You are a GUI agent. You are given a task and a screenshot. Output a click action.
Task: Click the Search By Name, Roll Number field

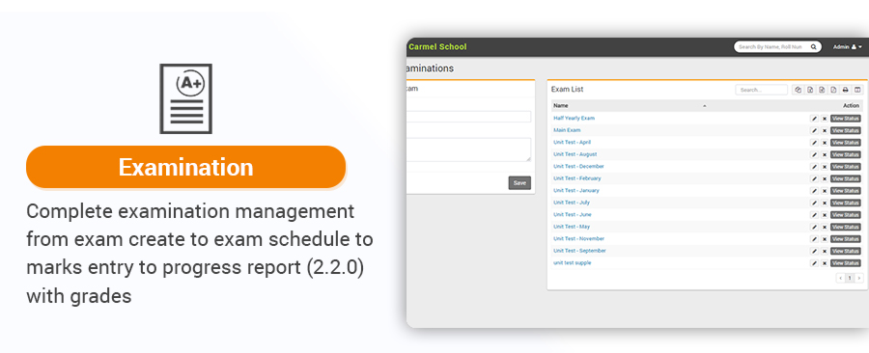(x=771, y=47)
